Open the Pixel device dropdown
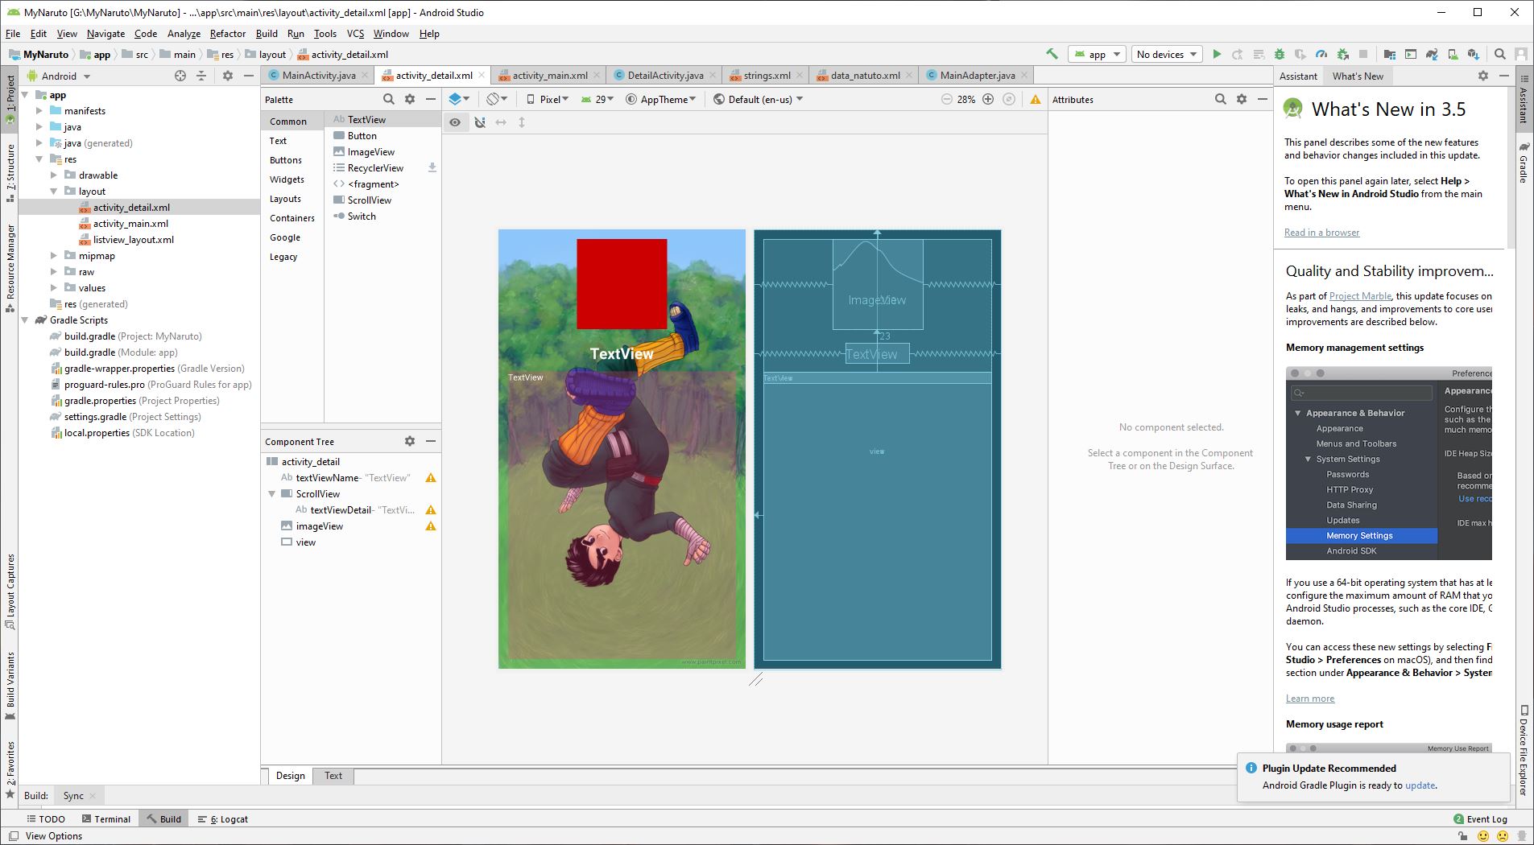Image resolution: width=1534 pixels, height=845 pixels. point(547,99)
